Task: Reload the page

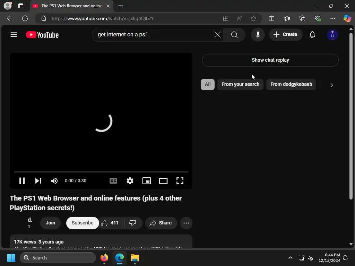Action: [25, 18]
